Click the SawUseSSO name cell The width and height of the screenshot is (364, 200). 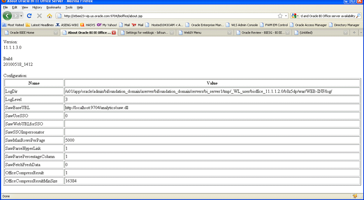coord(34,116)
